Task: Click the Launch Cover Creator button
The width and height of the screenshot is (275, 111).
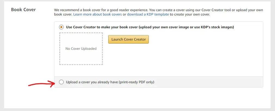Action: (128, 39)
